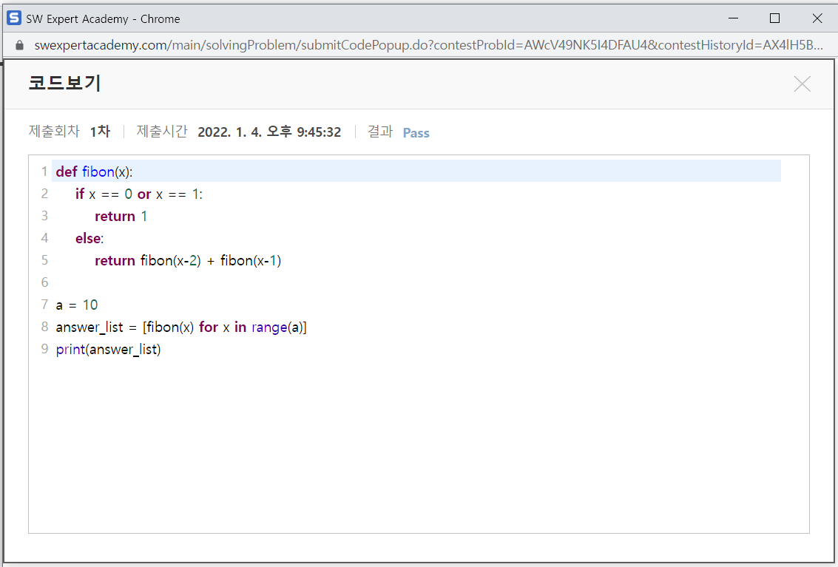The width and height of the screenshot is (838, 567).
Task: Click the submission time 2022. 1. 4. 오후 9:45:32
Action: tap(269, 132)
